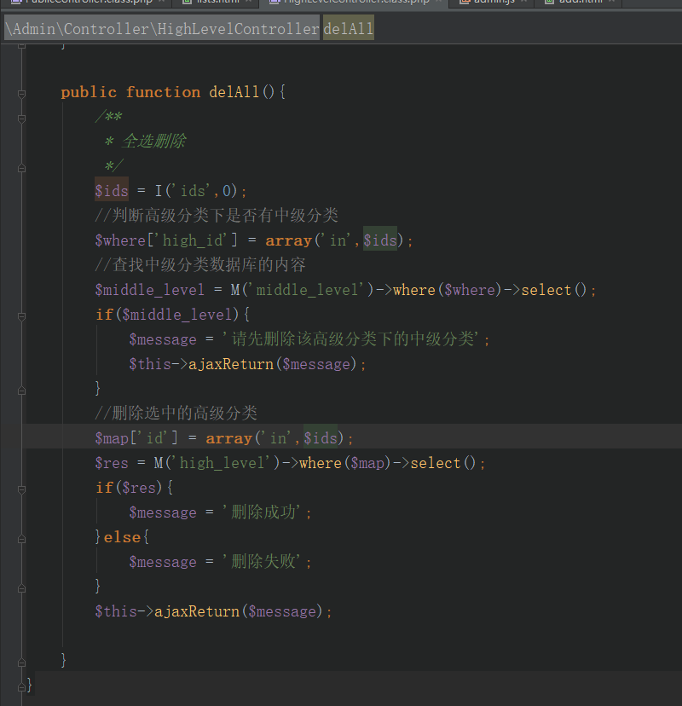Viewport: 682px width, 706px height.
Task: Click where($where) on the middle_level line
Action: point(447,290)
